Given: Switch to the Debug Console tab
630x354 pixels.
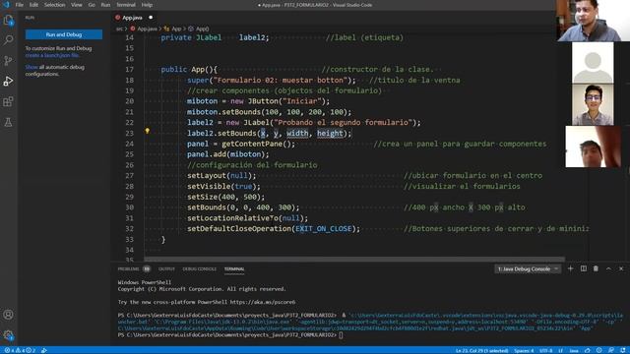Looking at the screenshot, I should tap(199, 268).
